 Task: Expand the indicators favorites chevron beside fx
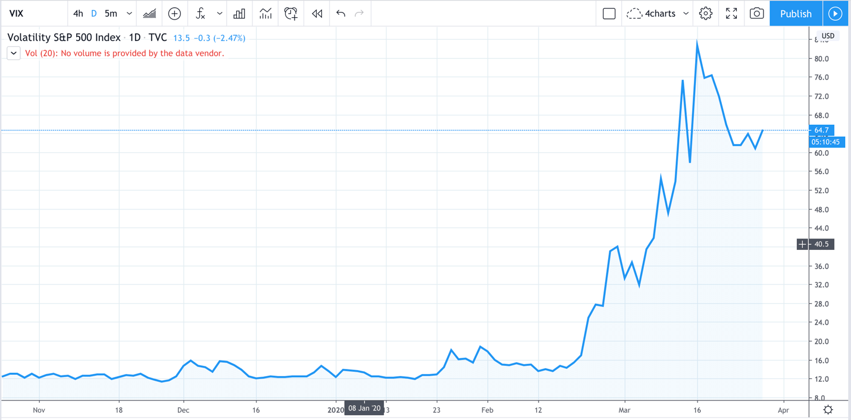[x=220, y=13]
